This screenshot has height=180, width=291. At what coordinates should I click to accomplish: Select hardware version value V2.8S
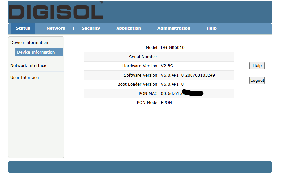[x=167, y=66]
